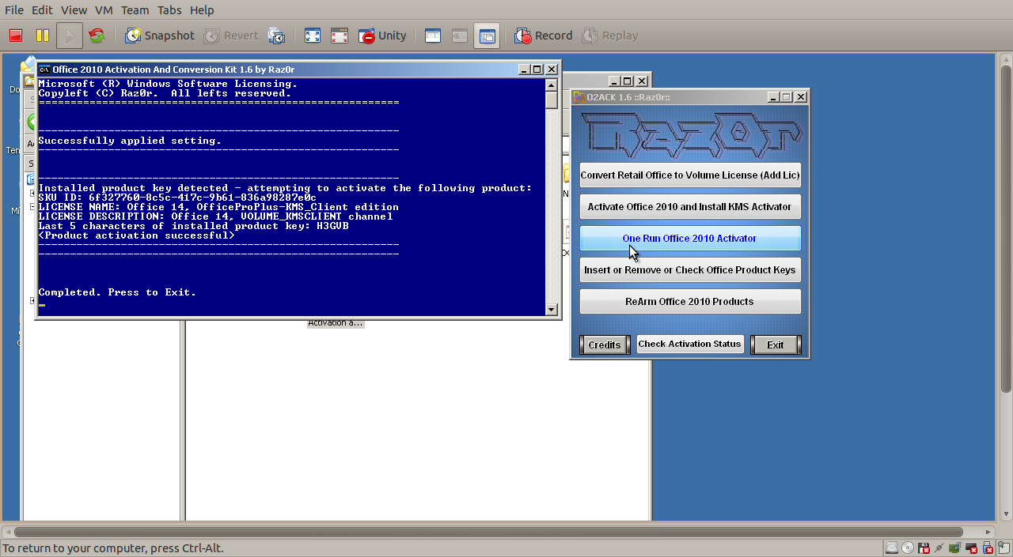Minimize the O2ACK 1.6 window
1013x557 pixels.
click(x=772, y=97)
